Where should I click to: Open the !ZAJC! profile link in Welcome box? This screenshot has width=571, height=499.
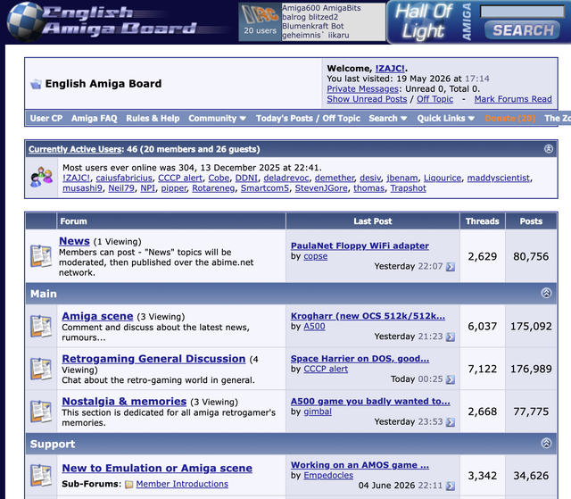[x=390, y=69]
